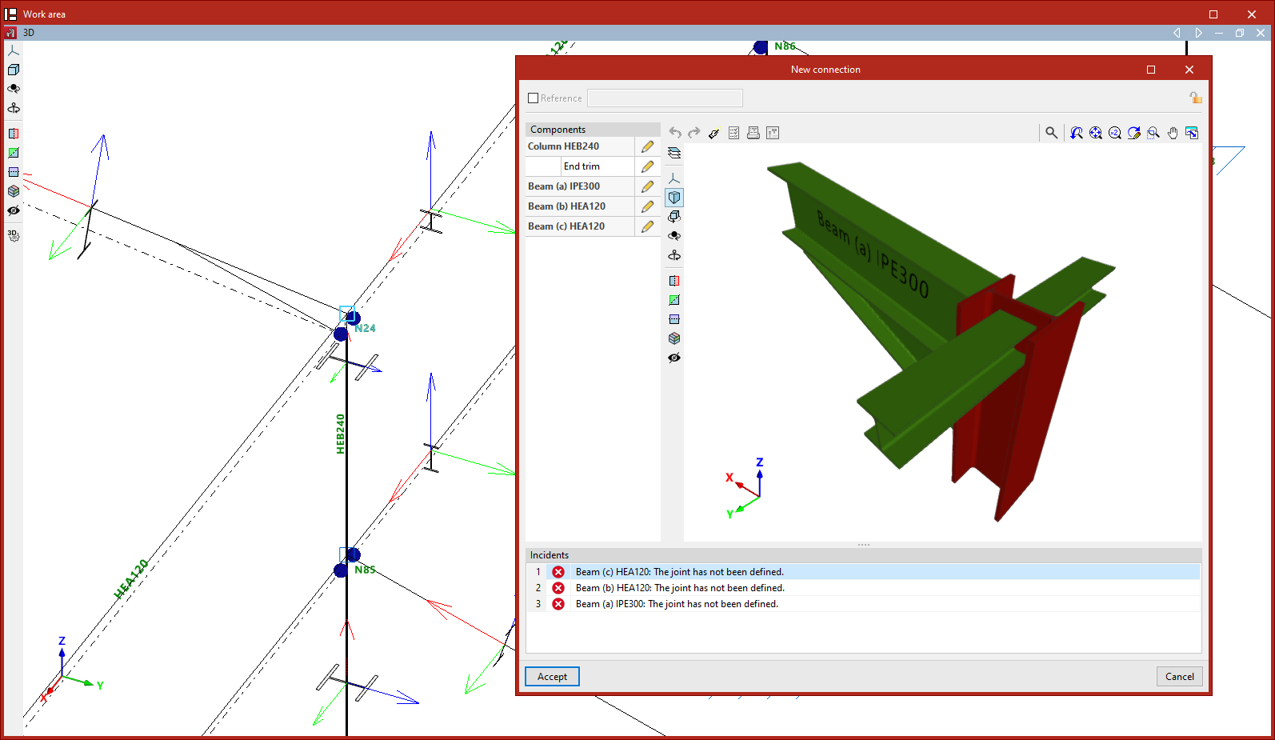Click the printer icon in the dialog toolbar
Screen dimensions: 1275x740
[x=753, y=133]
